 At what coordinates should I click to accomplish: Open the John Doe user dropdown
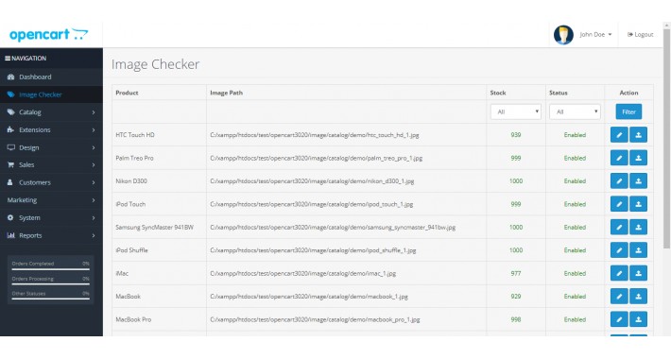click(595, 35)
